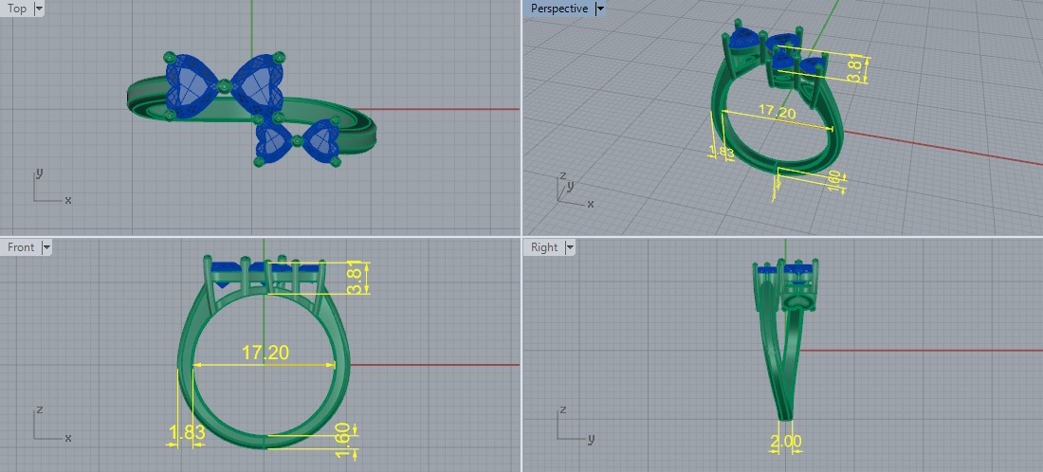Viewport: 1043px width, 472px height.
Task: Click the small right blue heart gem in Top view
Action: click(x=320, y=142)
